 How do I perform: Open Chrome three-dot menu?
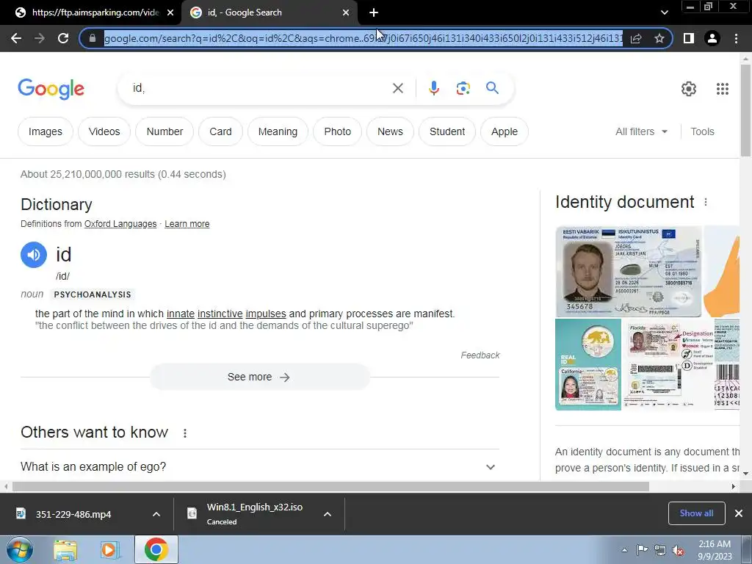pyautogui.click(x=736, y=38)
